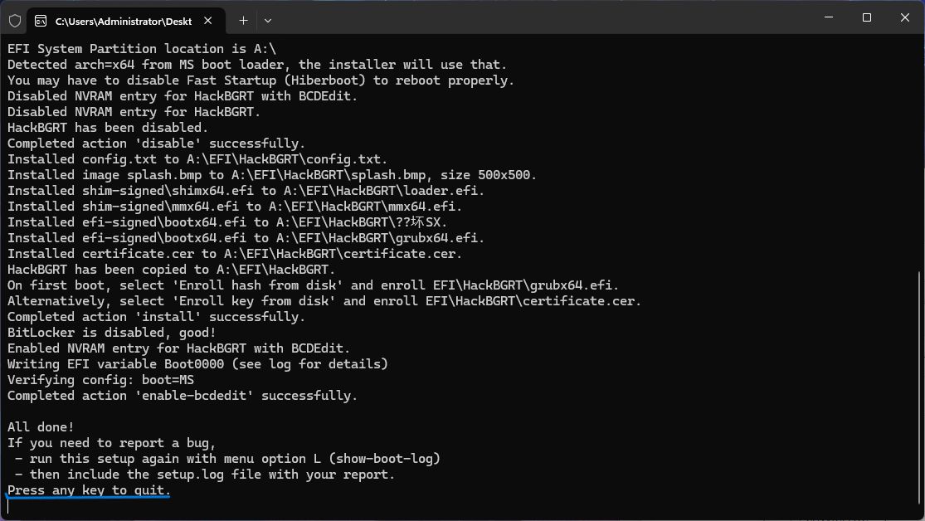The height and width of the screenshot is (521, 925).
Task: Click the blinking cursor on last line
Action: click(x=8, y=506)
